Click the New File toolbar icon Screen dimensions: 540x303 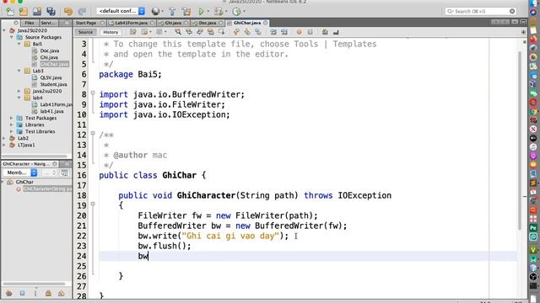tap(10, 11)
